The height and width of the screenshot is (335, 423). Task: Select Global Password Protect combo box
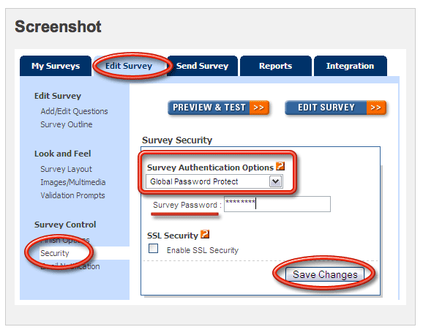pyautogui.click(x=214, y=181)
